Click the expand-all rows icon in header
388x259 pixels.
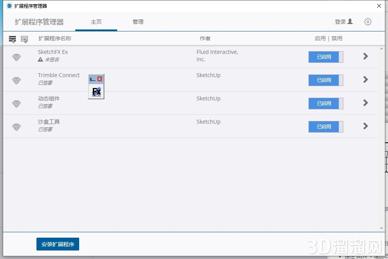click(x=12, y=39)
